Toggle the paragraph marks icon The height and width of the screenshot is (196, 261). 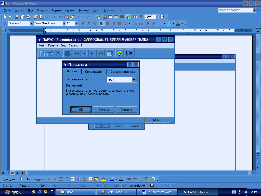(x=141, y=17)
